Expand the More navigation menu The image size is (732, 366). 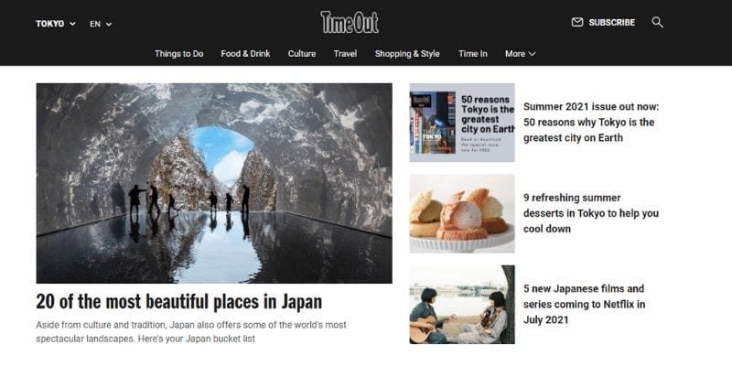click(x=520, y=54)
